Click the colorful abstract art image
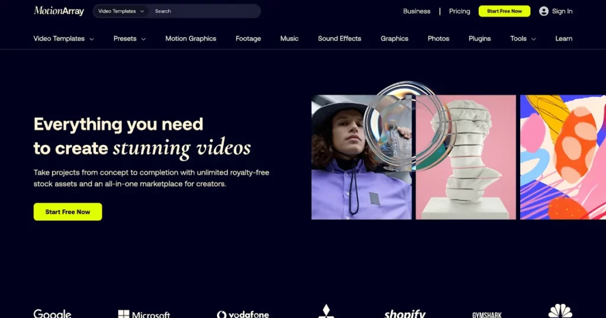Image resolution: width=606 pixels, height=318 pixels. (x=563, y=157)
